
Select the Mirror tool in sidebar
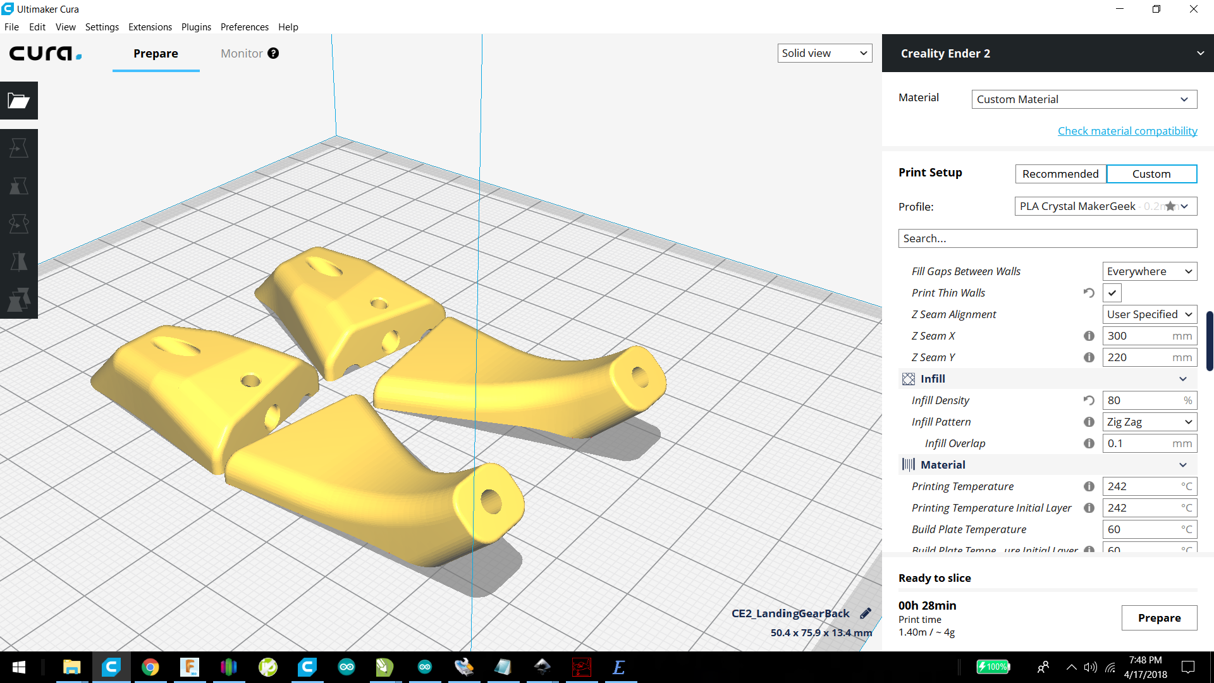pos(19,262)
